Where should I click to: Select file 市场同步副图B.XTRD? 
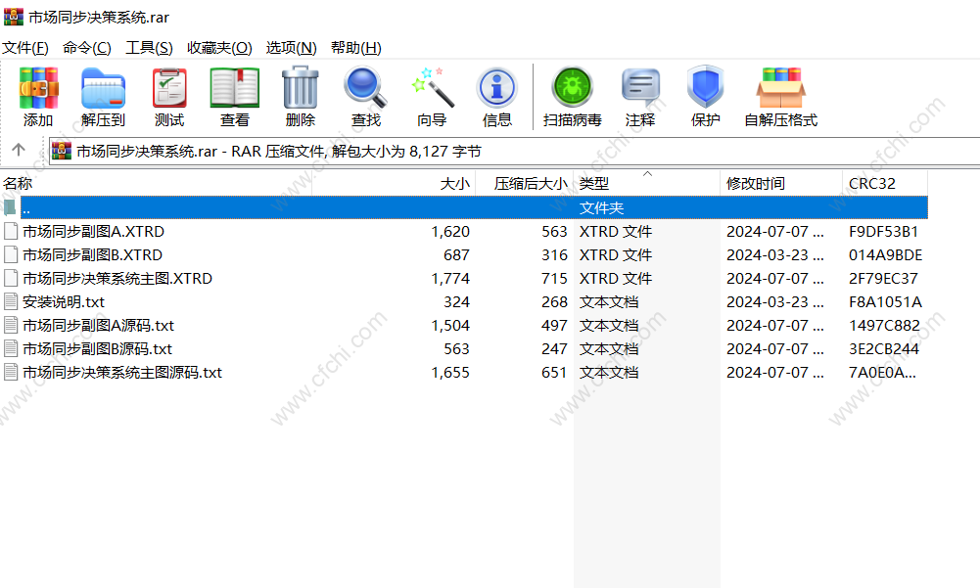(x=92, y=255)
